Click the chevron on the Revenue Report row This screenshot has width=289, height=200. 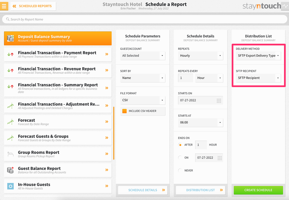107,70
